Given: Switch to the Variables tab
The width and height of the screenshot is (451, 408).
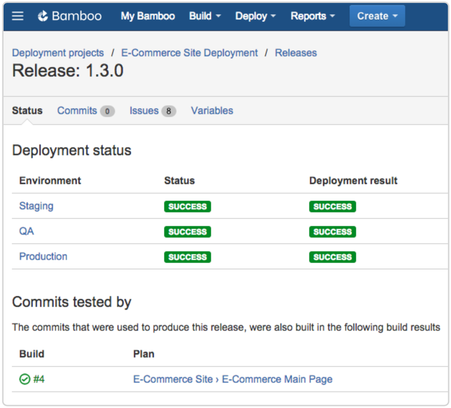Looking at the screenshot, I should coord(212,110).
